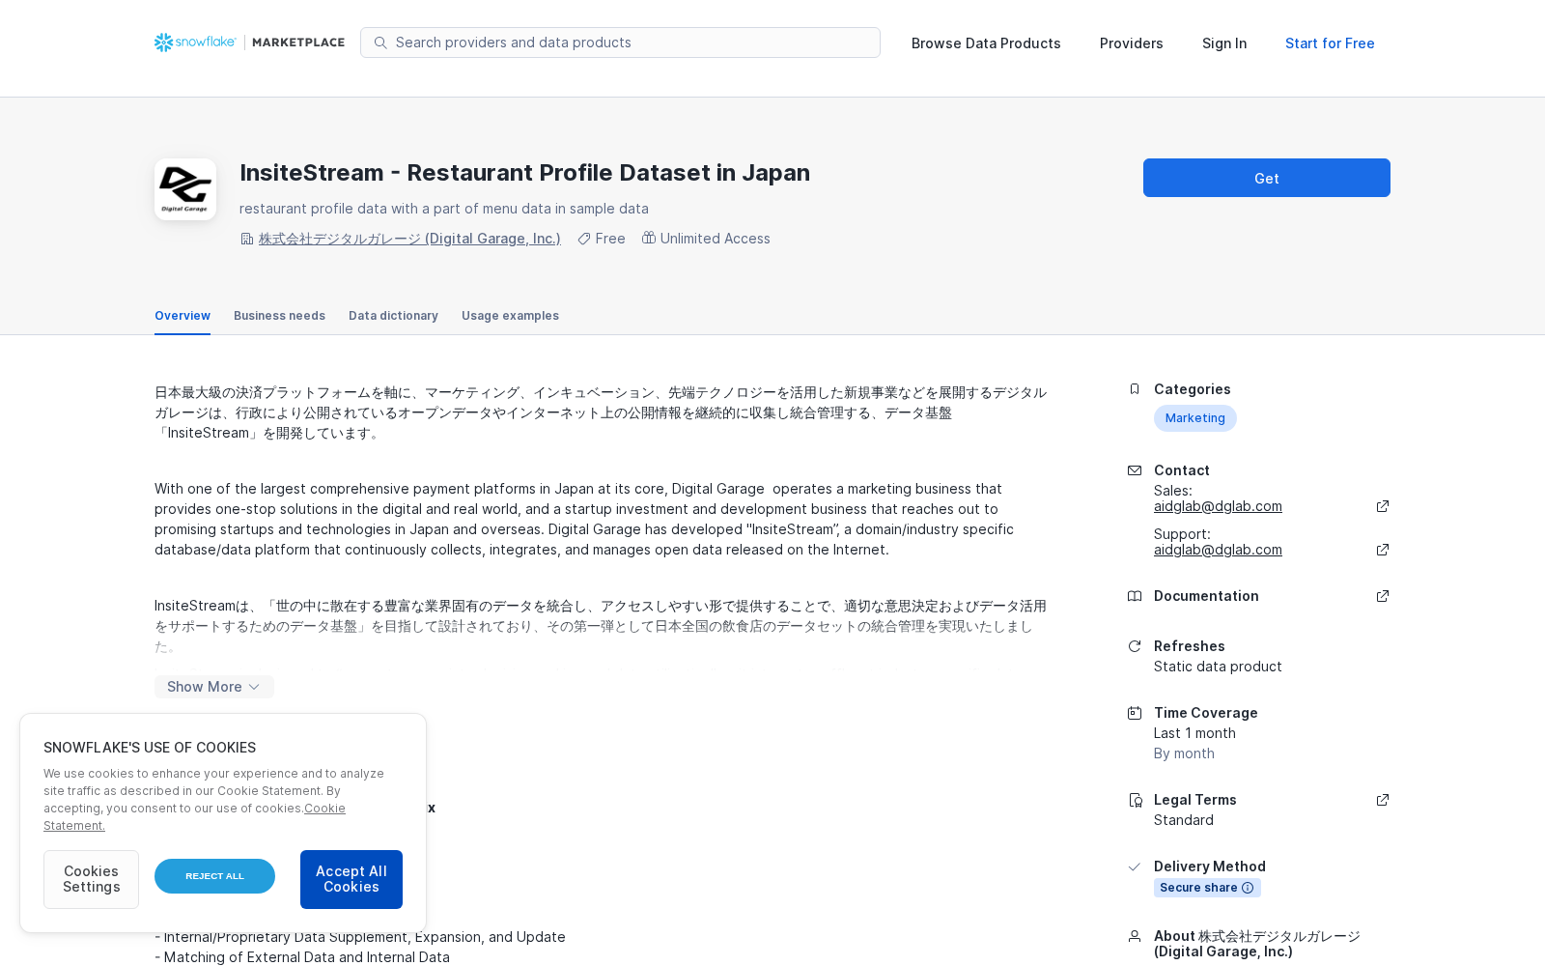The image size is (1545, 966).
Task: Click the Contact envelope icon
Action: [x=1135, y=470]
